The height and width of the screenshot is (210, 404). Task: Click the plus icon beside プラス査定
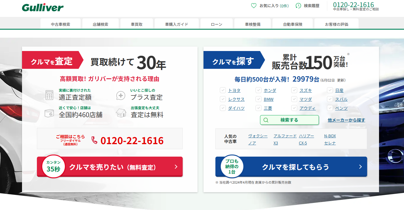pos(121,95)
